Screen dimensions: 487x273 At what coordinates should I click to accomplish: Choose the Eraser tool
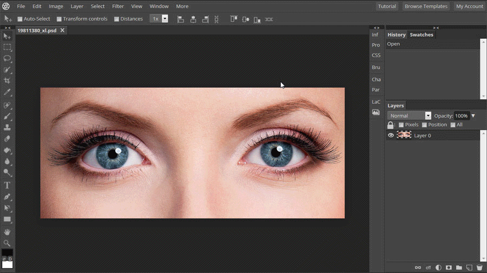(7, 139)
